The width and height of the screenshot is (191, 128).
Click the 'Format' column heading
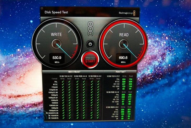tap(54, 79)
